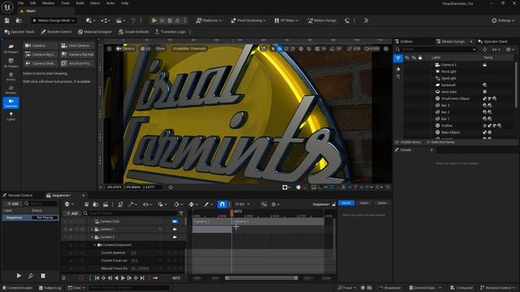Click the Create Defaults button
Image resolution: width=520 pixels, height=292 pixels.
(133, 32)
